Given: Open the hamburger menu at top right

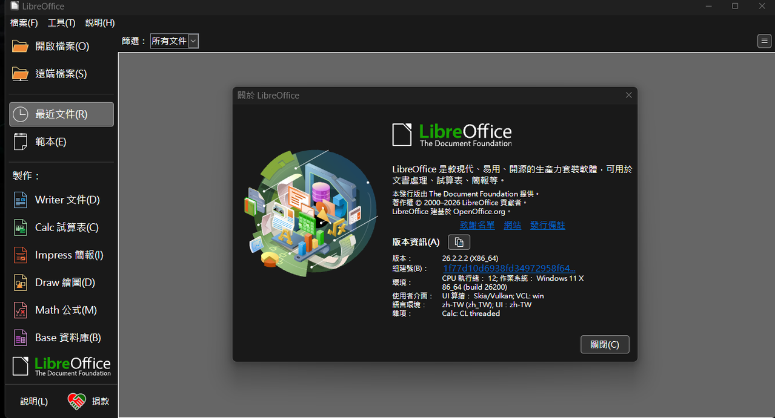Looking at the screenshot, I should [x=764, y=41].
